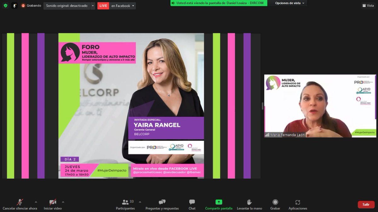This screenshot has width=378, height=212.
Task: Click the red LIVE badge
Action: (x=103, y=6)
